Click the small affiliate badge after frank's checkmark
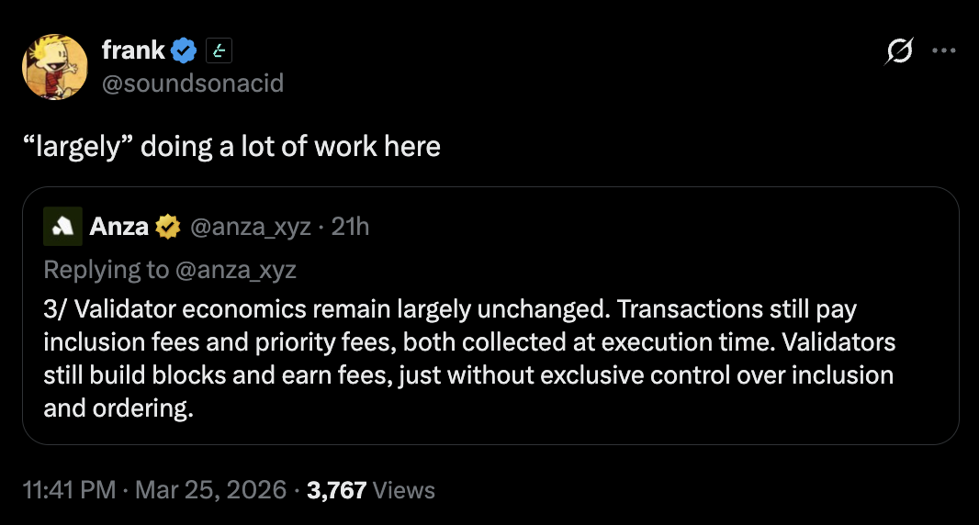979x525 pixels. click(217, 50)
